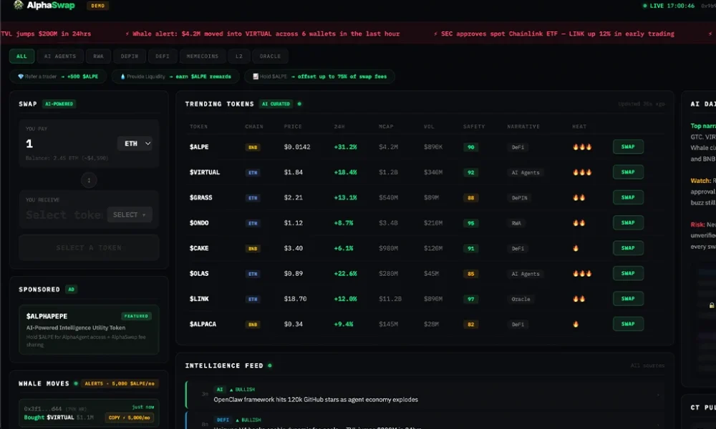Click the clipboard icon on the Hold $ALPE banner

point(254,76)
